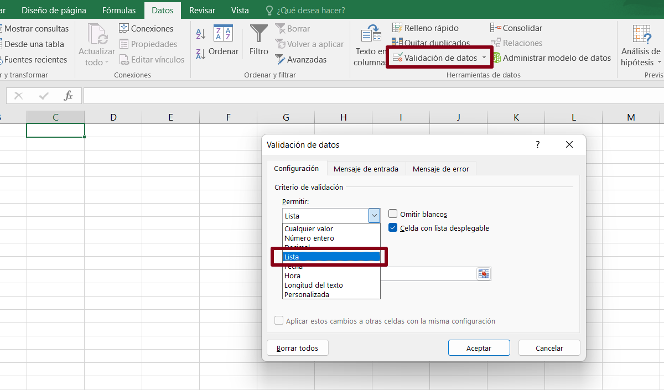Click Relleno rápido
The height and width of the screenshot is (390, 664).
click(x=425, y=28)
